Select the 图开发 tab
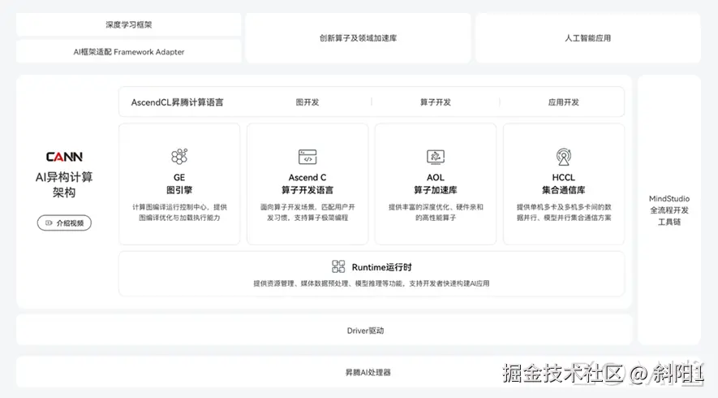The image size is (718, 398). (x=307, y=102)
